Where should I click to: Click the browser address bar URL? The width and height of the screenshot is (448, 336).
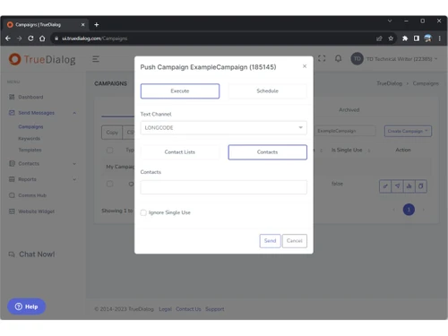[x=95, y=39]
